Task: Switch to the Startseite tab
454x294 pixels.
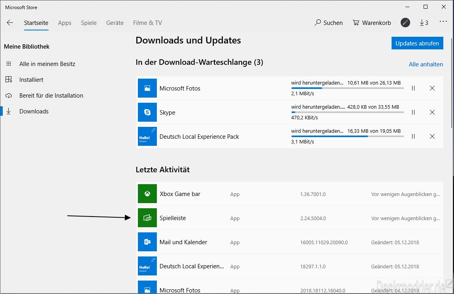Action: pos(36,23)
